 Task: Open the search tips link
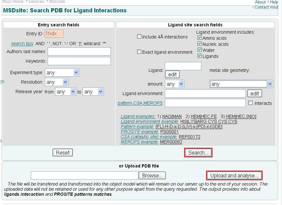22,44
